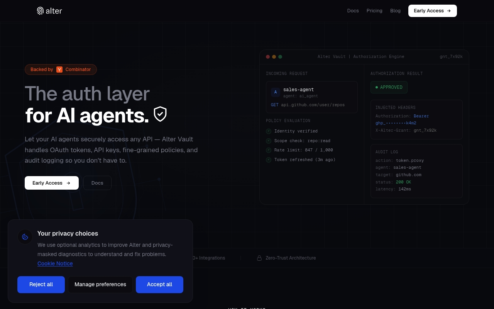
Task: Click the green dot in Alter Vault window
Action: pyautogui.click(x=280, y=57)
